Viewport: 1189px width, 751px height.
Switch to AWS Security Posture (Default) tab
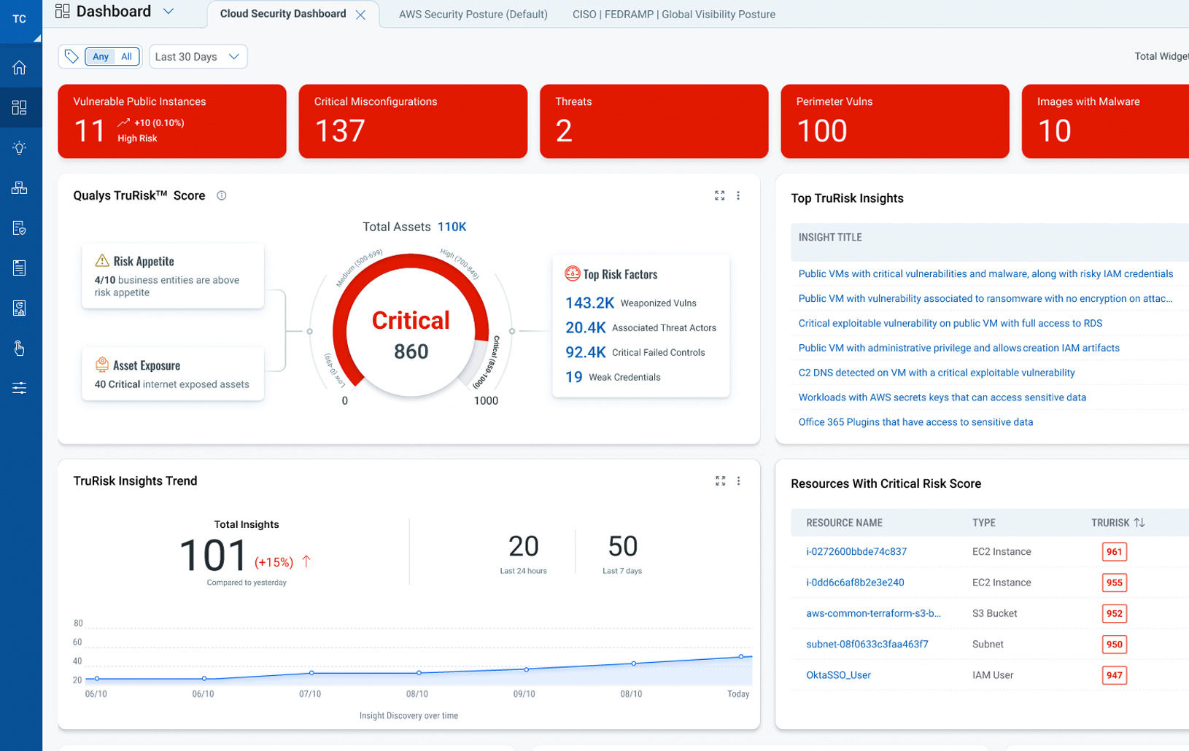pos(473,15)
